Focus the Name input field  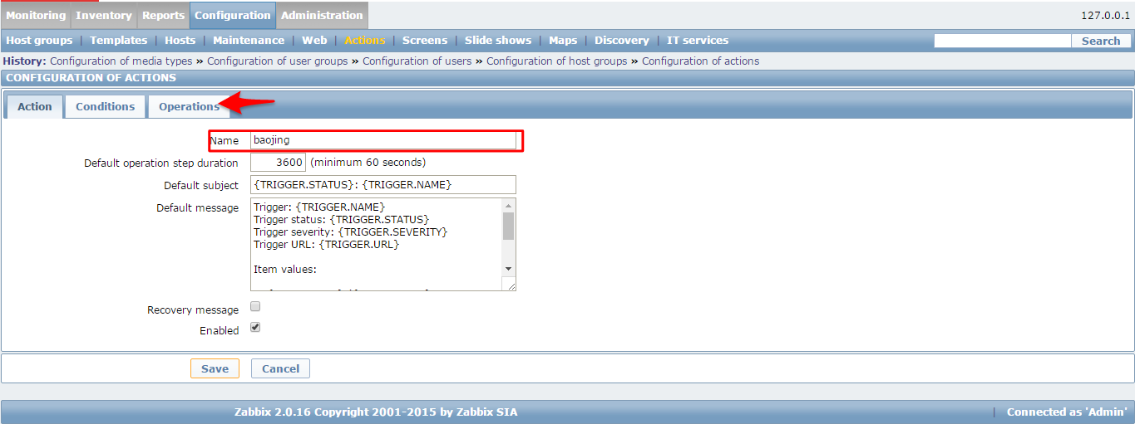[382, 140]
